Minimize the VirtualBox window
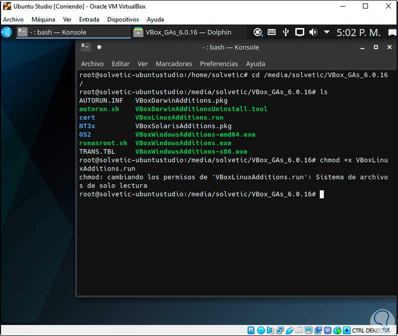The width and height of the screenshot is (398, 336). [x=343, y=7]
